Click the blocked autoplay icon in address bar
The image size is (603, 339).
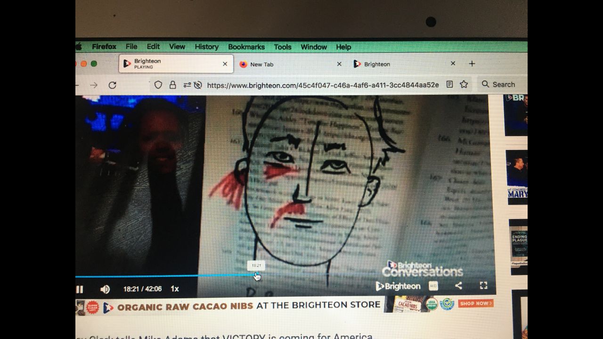198,85
